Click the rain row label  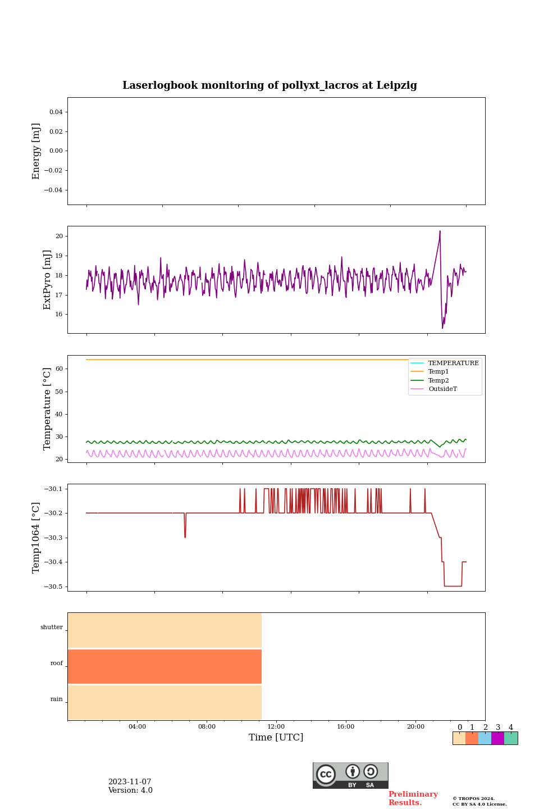coord(57,699)
